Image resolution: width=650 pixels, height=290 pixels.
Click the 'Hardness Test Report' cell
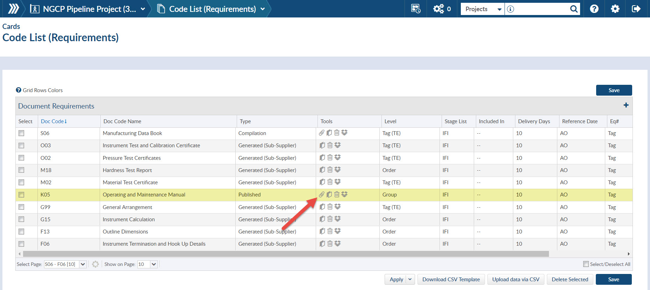point(168,170)
